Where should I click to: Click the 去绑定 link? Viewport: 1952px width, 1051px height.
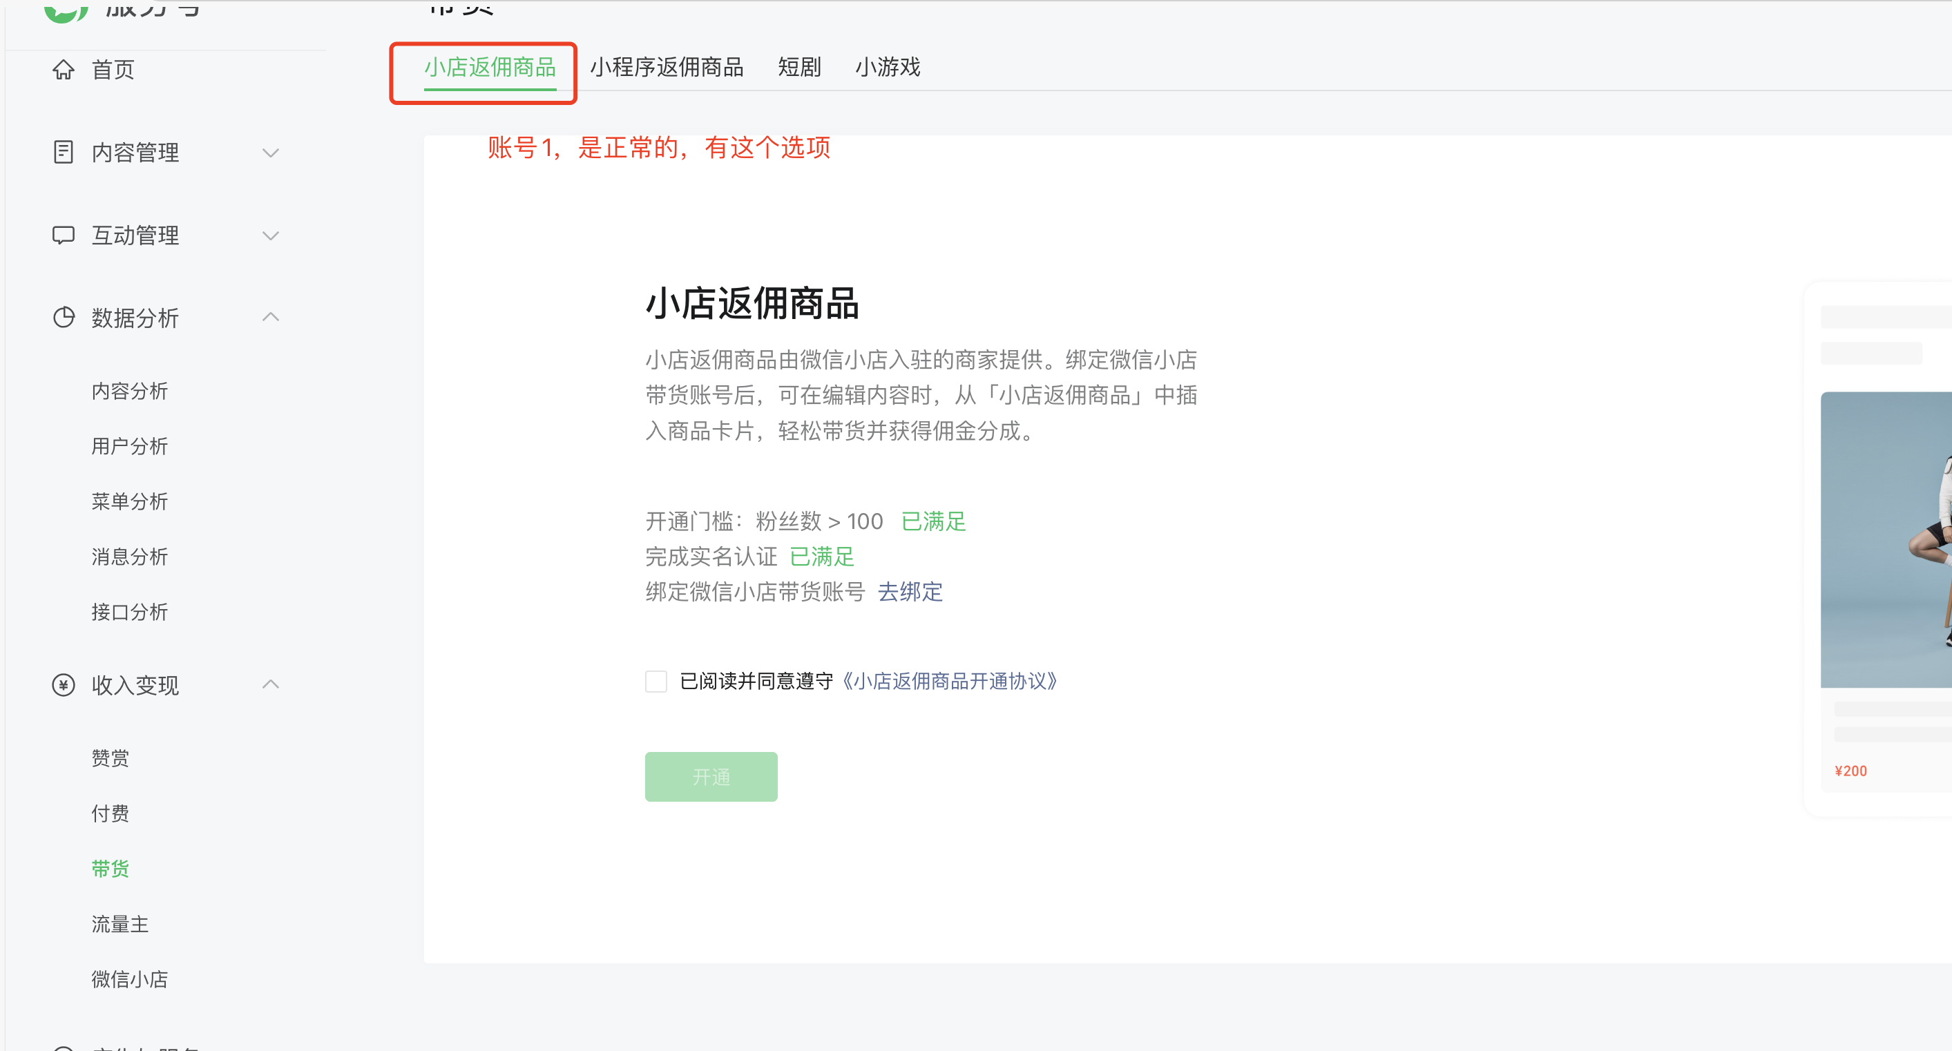(x=909, y=592)
